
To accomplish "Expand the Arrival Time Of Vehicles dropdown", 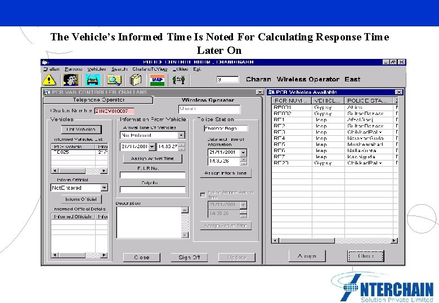I will click(x=181, y=135).
